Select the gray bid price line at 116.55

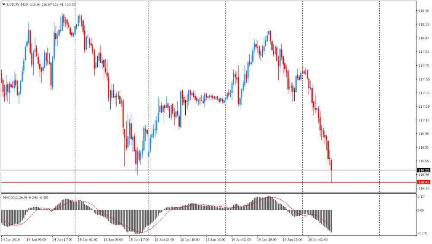coord(209,170)
